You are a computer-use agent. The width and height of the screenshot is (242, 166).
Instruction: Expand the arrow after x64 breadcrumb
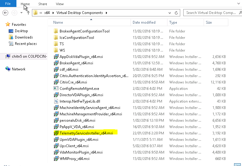pyautogui.click(x=53, y=13)
